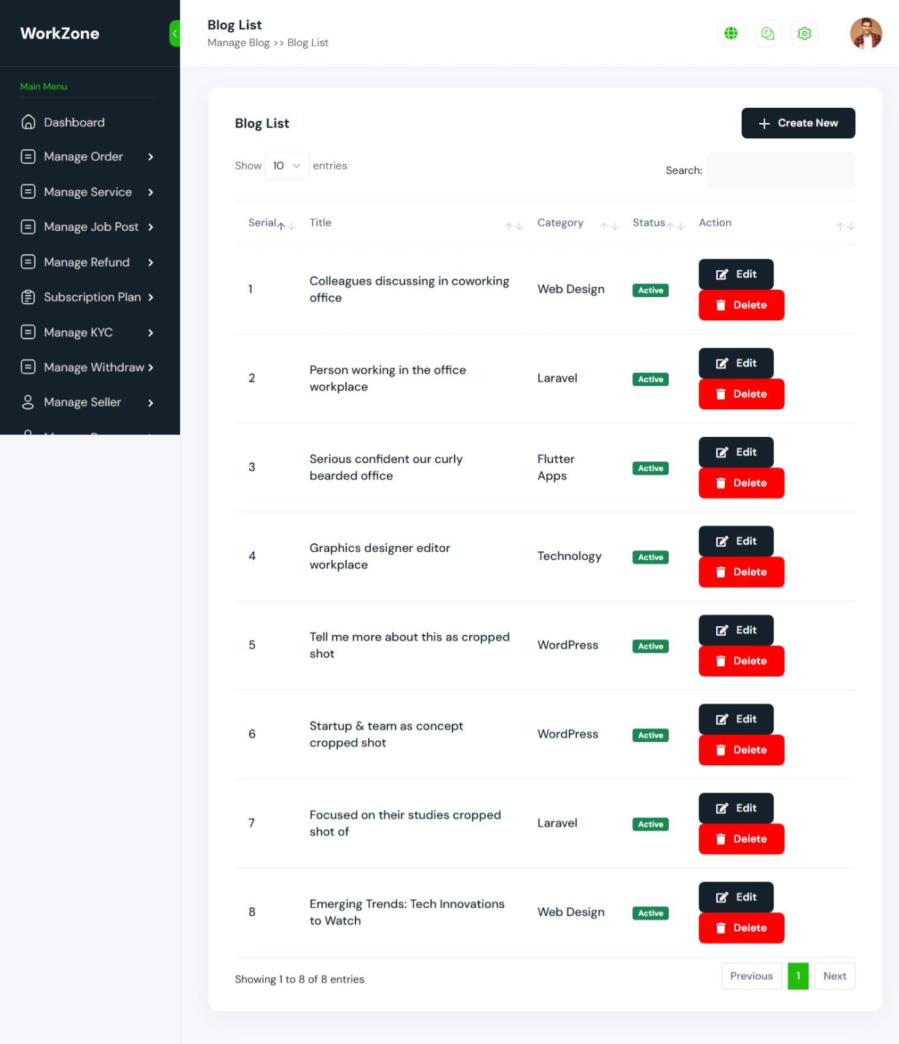The image size is (899, 1044).
Task: Click the Create New button
Action: [x=798, y=123]
